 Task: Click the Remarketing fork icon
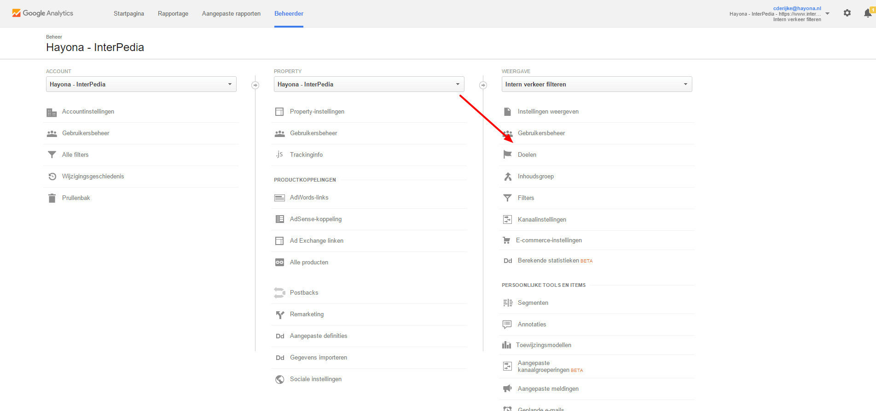click(x=280, y=315)
